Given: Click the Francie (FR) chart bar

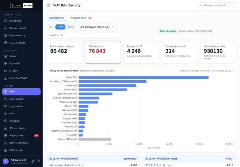Looking at the screenshot, I should [x=107, y=86].
